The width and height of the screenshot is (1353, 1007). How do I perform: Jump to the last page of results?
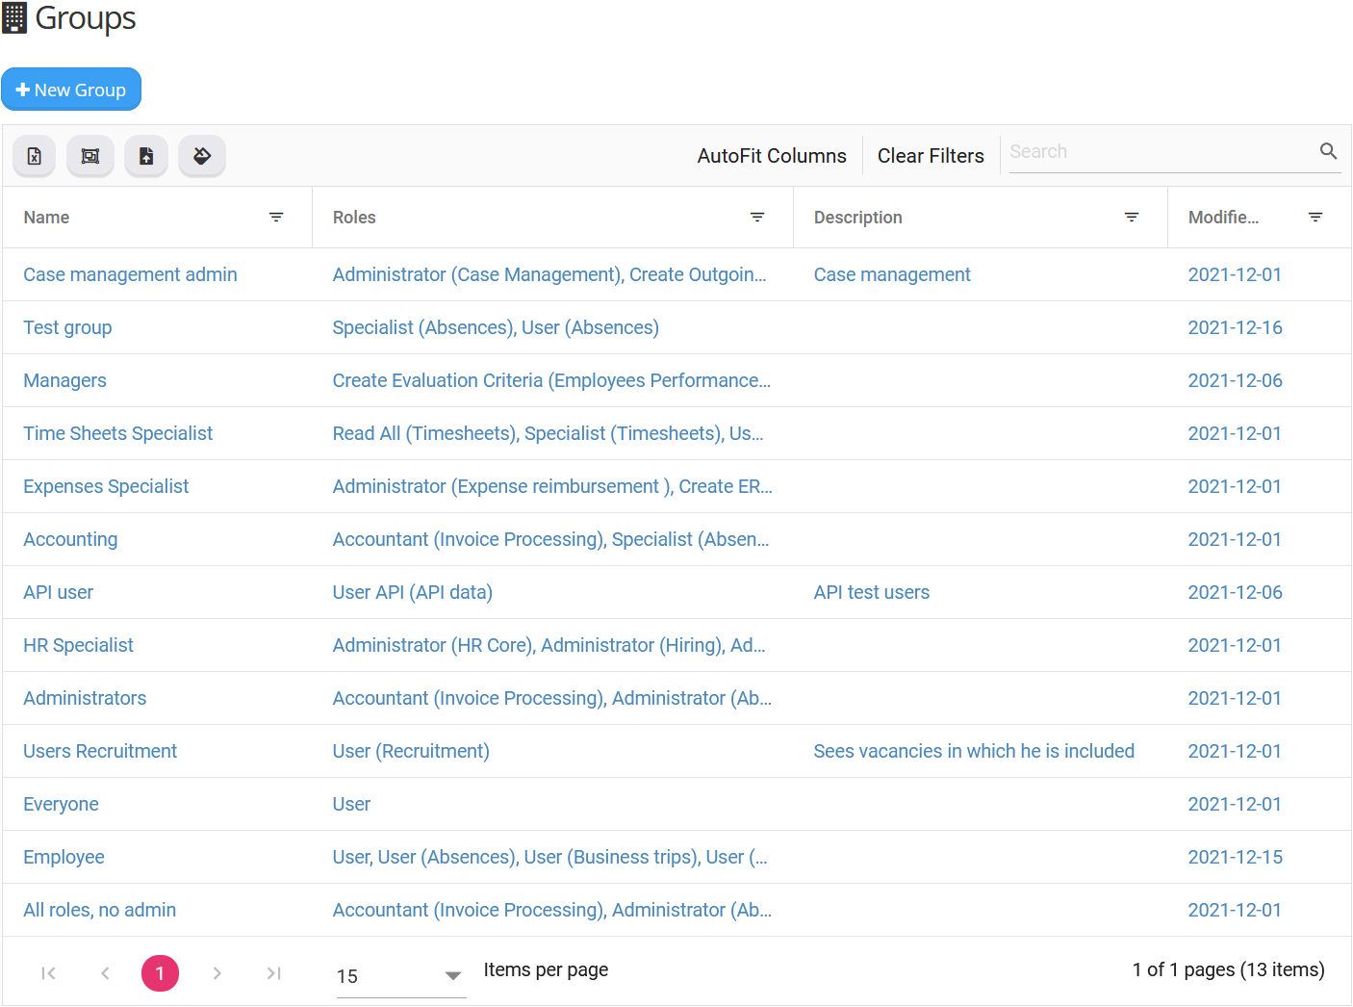click(273, 972)
